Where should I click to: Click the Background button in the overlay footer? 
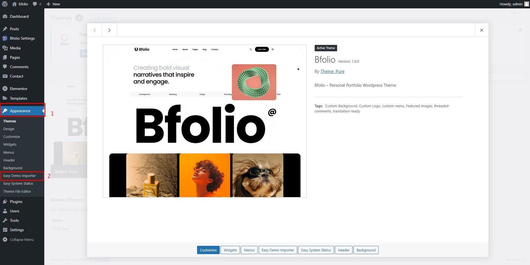(366, 250)
